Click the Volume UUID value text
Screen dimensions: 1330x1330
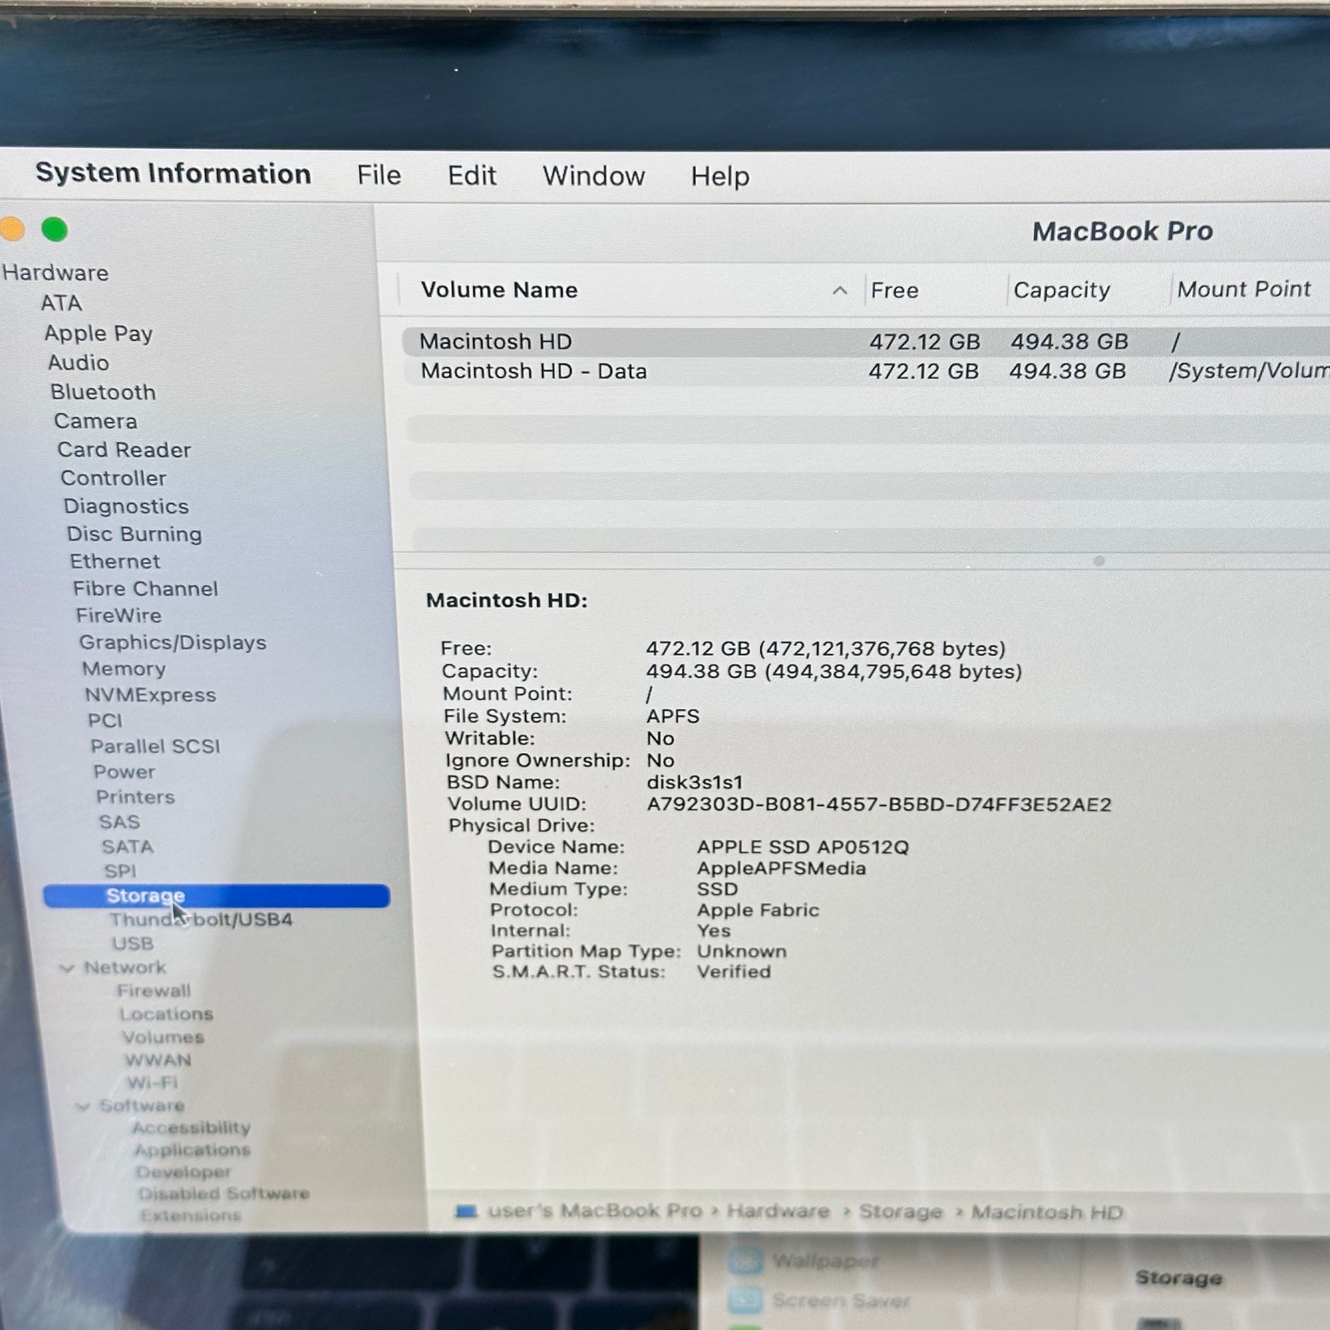(x=879, y=804)
